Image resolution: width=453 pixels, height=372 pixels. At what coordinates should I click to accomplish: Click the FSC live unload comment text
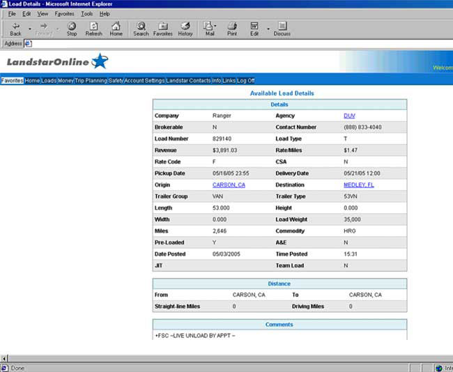pos(195,336)
